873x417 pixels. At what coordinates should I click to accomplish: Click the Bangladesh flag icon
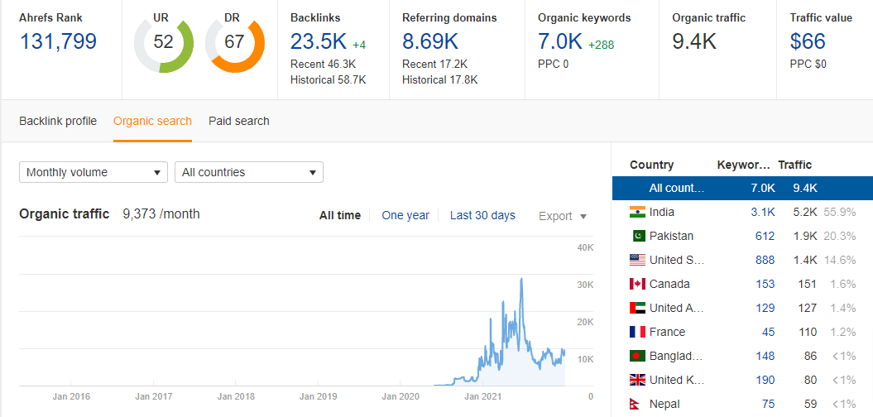pyautogui.click(x=637, y=356)
